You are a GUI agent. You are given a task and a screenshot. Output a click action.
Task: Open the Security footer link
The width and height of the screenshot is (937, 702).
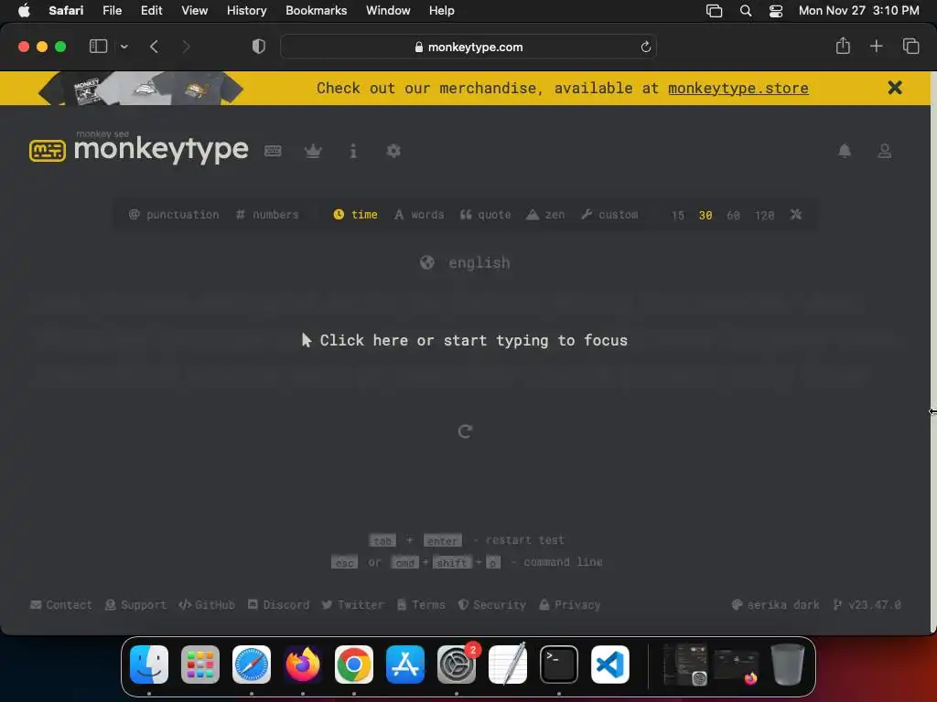[x=491, y=605]
